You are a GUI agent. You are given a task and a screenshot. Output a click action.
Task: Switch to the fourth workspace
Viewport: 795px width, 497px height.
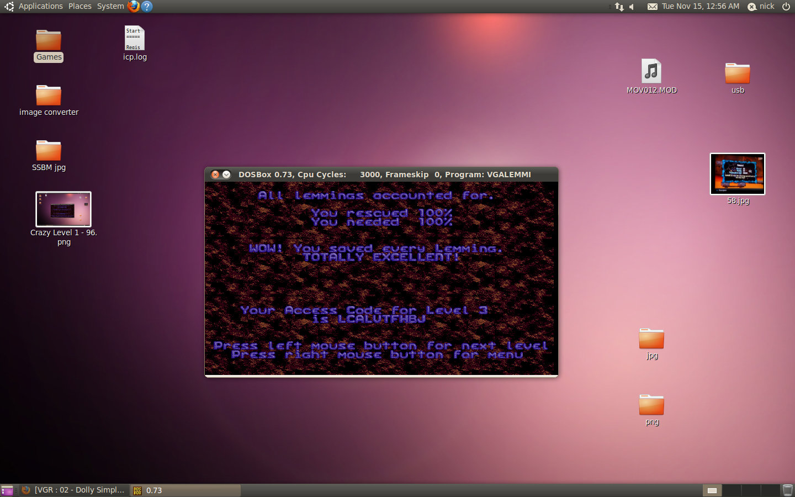770,490
